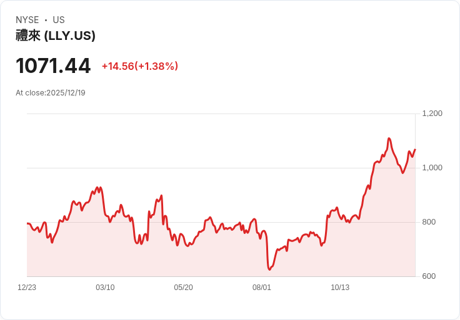Select the 05/20 date on the x-axis
The width and height of the screenshot is (460, 320).
point(183,288)
